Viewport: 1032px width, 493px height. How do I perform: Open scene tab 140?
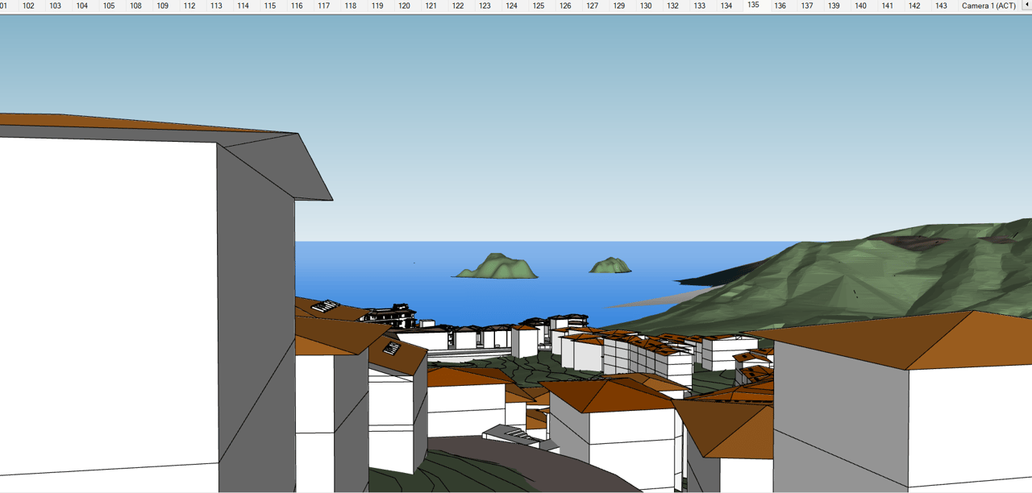pos(860,6)
